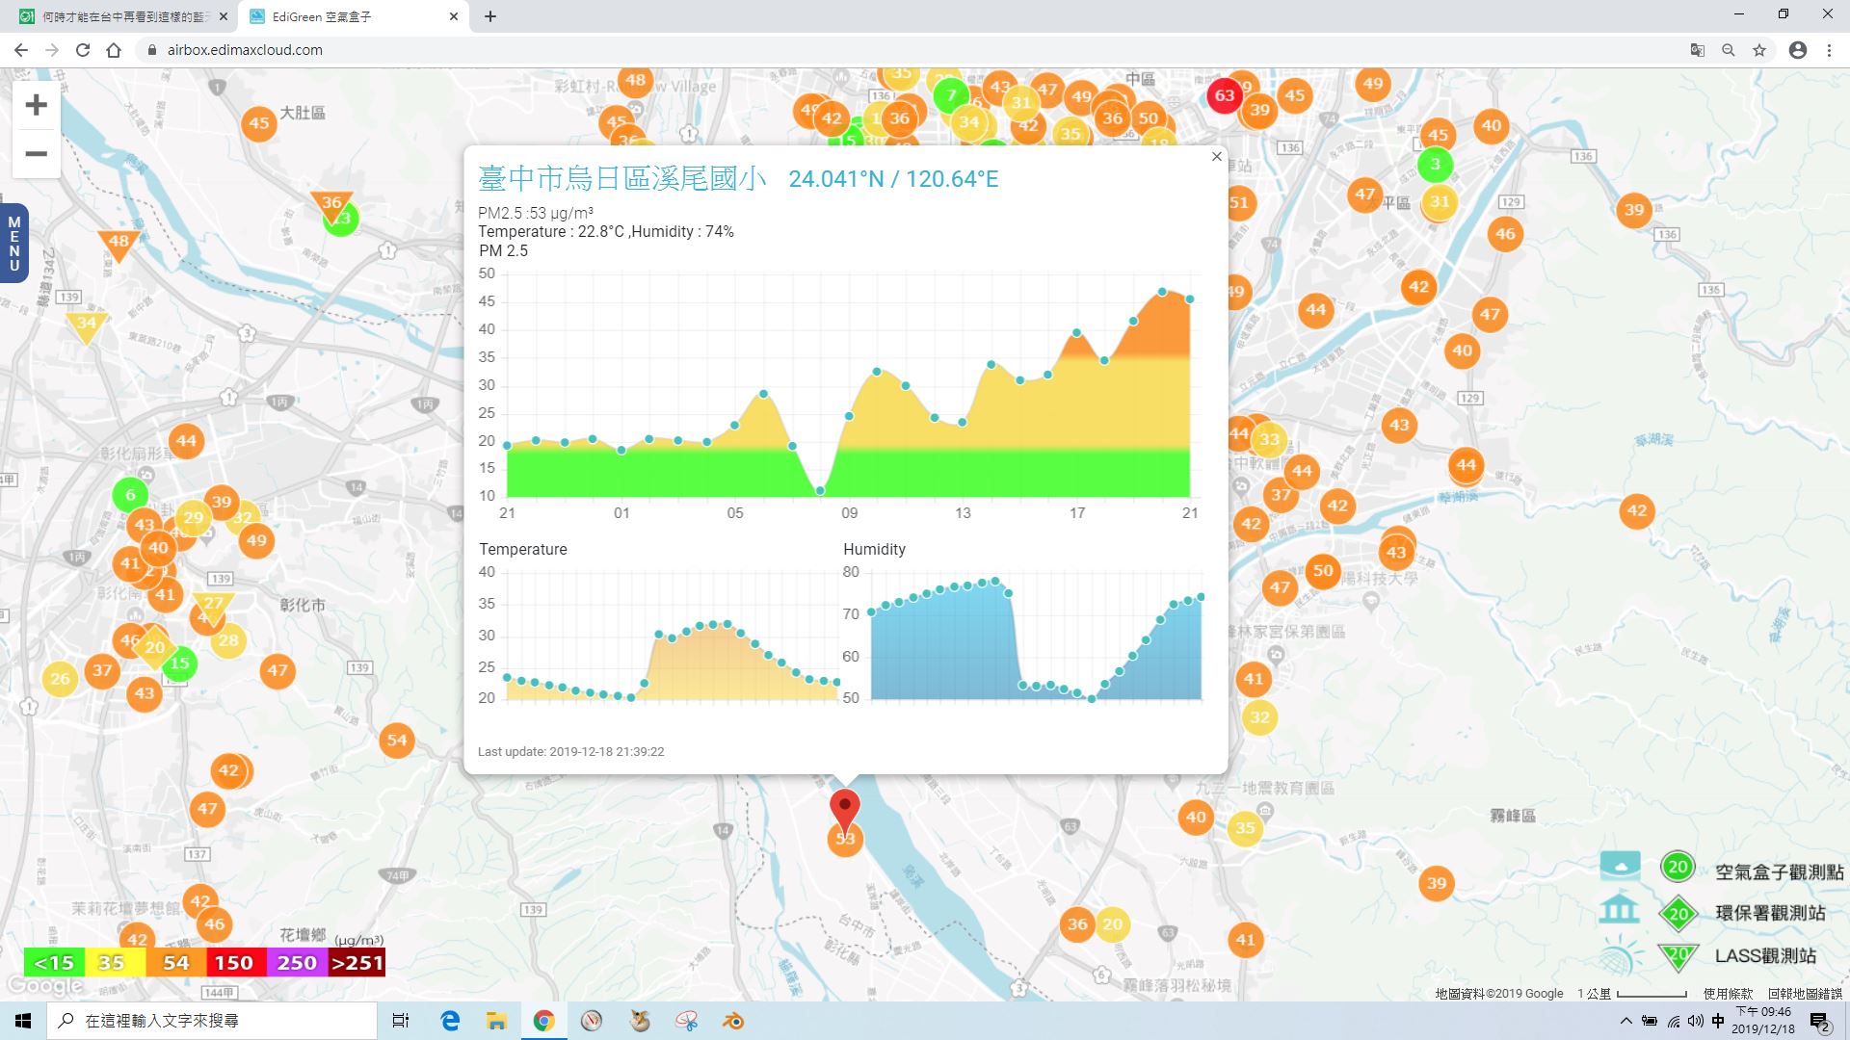Open Blender from the taskbar
This screenshot has width=1850, height=1040.
tap(733, 1021)
